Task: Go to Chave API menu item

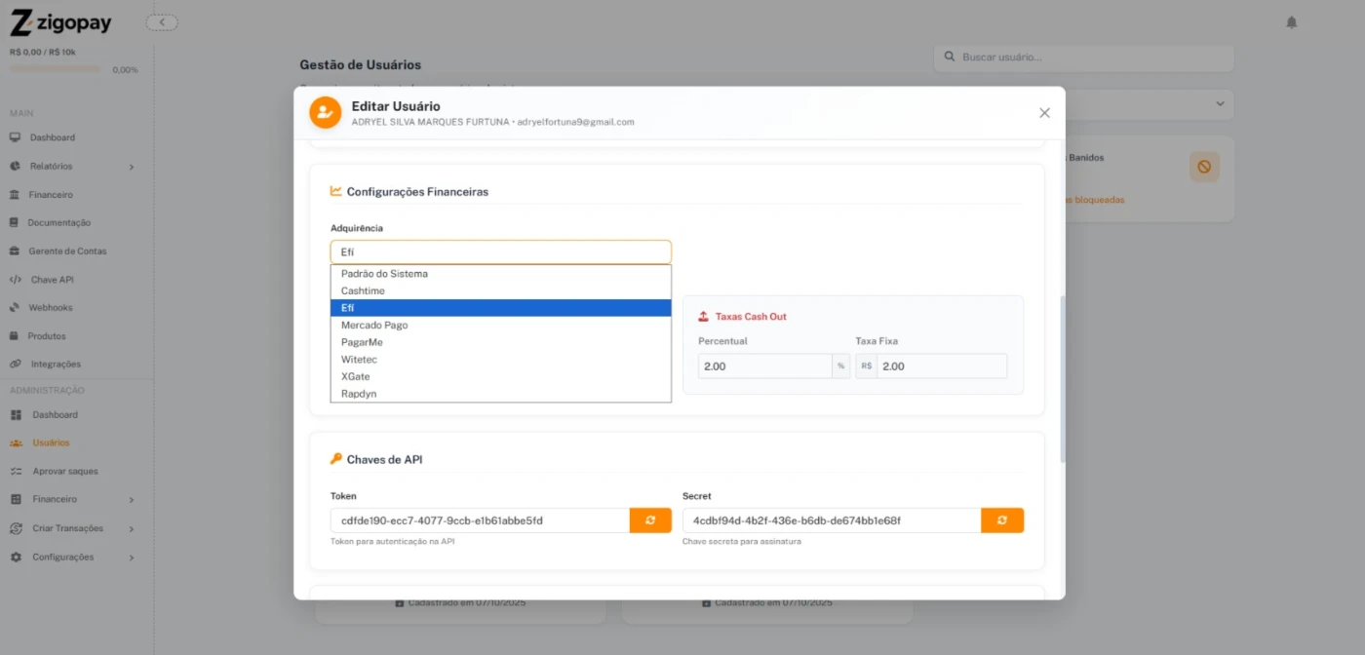Action: tap(52, 280)
